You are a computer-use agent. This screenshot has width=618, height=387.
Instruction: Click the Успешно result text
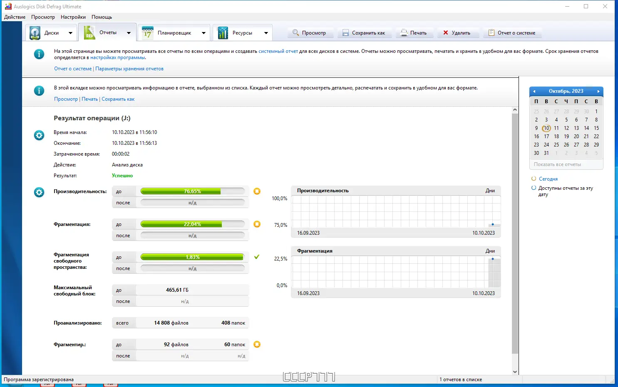click(x=122, y=176)
